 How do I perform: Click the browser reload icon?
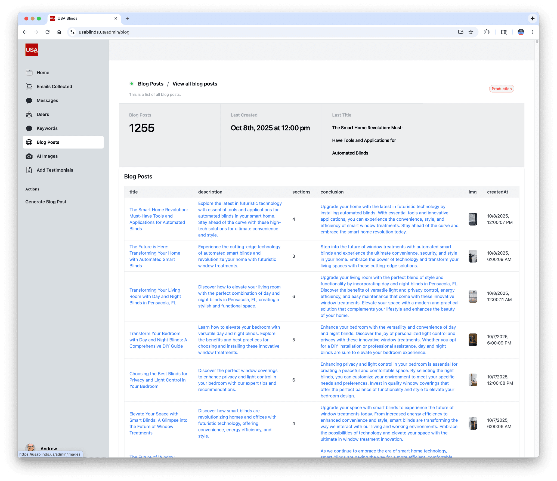(x=47, y=32)
